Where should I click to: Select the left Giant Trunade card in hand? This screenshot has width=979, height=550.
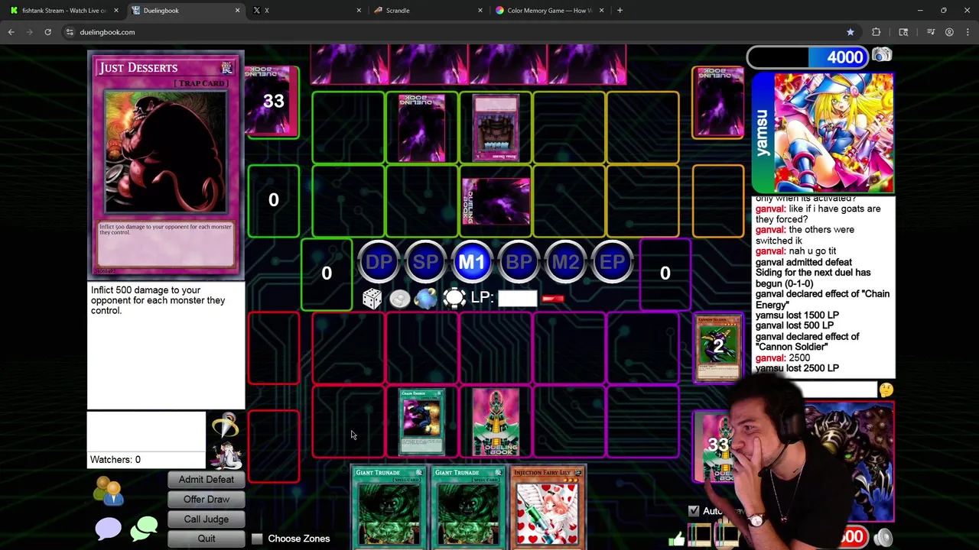pyautogui.click(x=389, y=507)
